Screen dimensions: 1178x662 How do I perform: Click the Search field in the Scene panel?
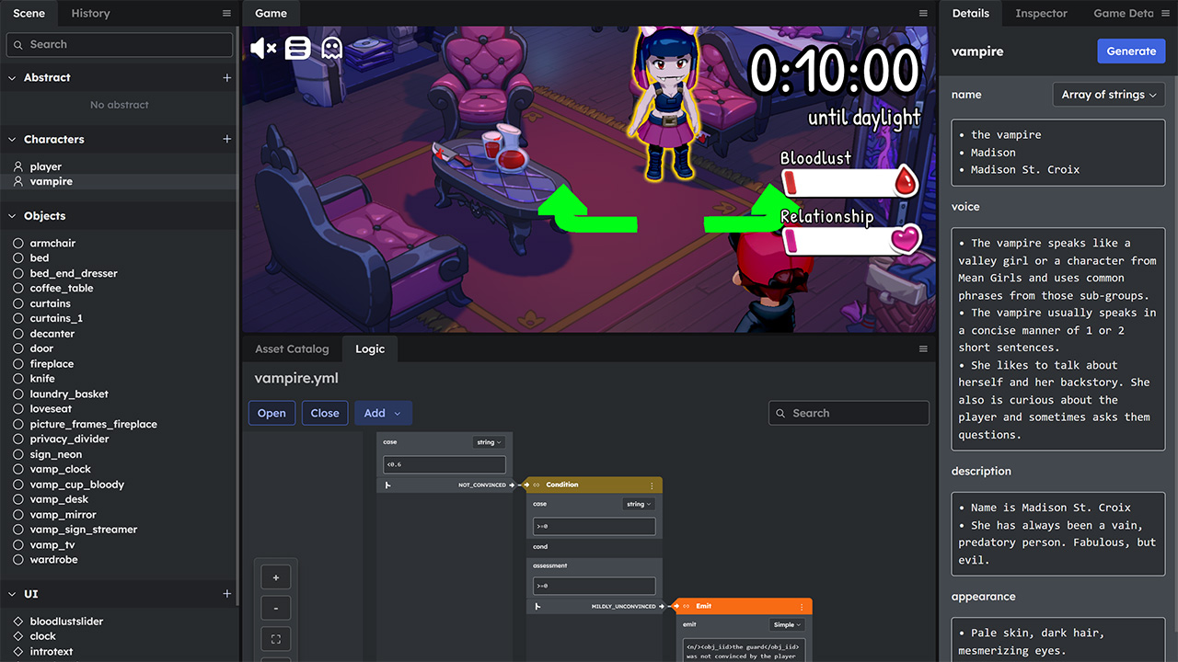pos(119,44)
